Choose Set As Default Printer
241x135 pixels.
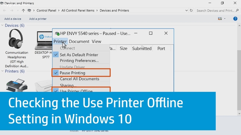81,55
